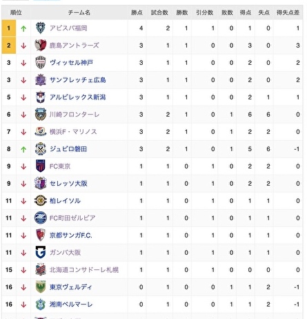
Task: Click the 得失点差 column header
Action: point(288,12)
